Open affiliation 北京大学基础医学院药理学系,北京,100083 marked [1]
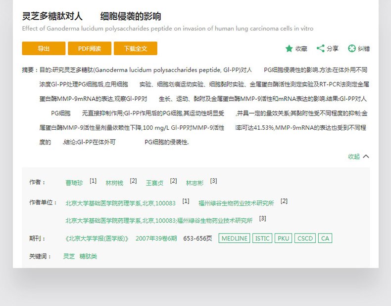This screenshot has height=306, width=391. tap(120, 203)
